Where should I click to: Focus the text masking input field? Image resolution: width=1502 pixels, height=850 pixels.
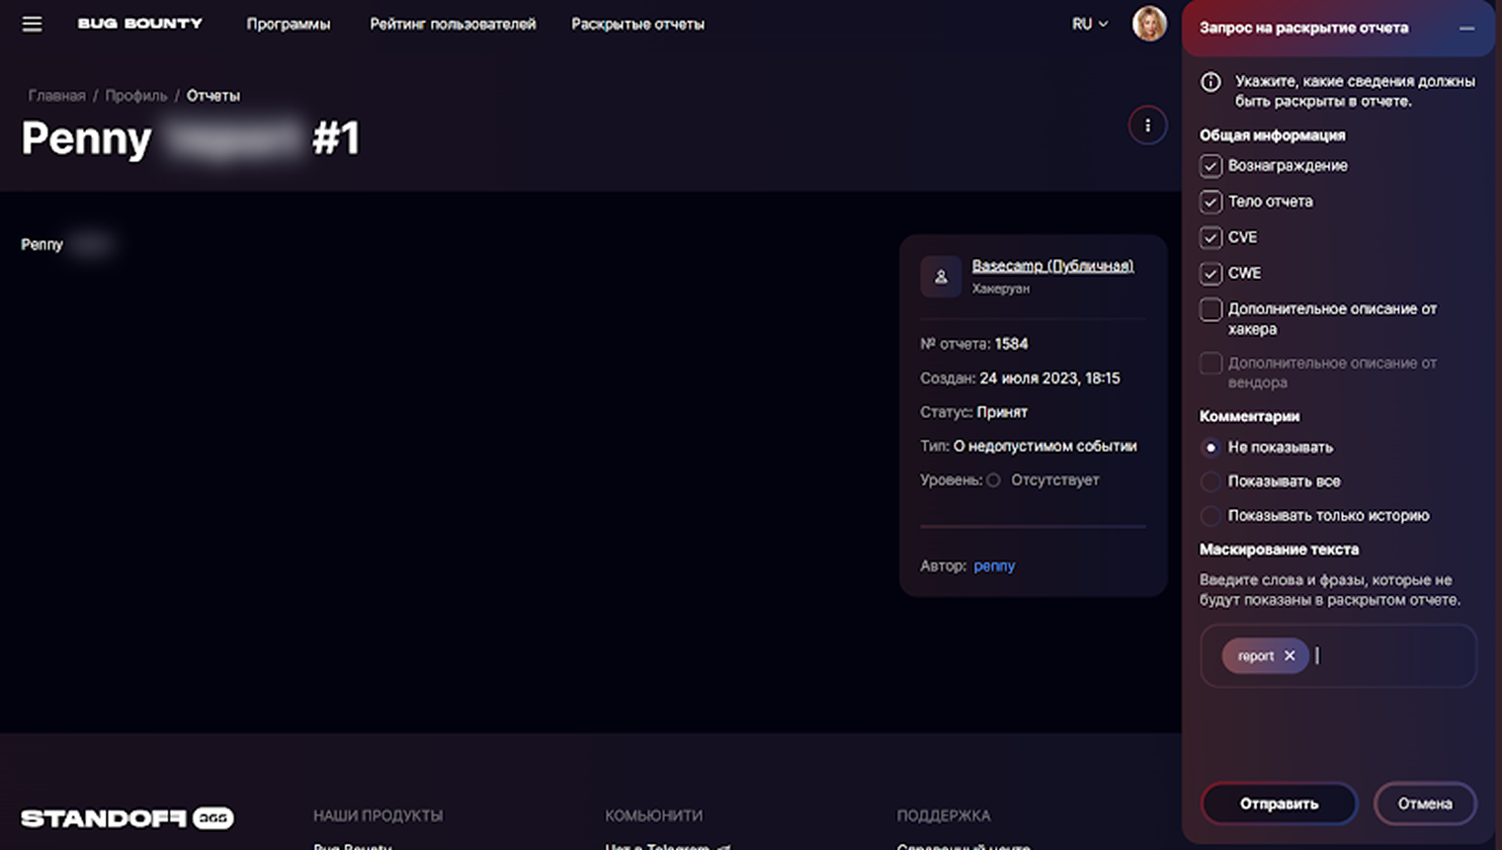pos(1339,655)
